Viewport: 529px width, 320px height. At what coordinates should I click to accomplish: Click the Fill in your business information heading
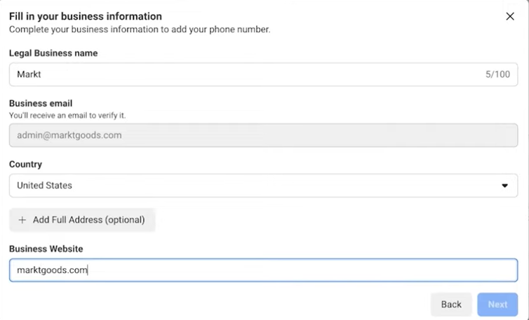[85, 16]
